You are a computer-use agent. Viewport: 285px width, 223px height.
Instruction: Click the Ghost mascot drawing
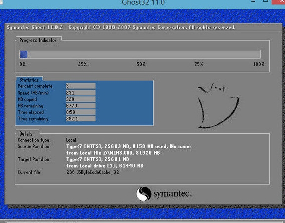click(218, 106)
